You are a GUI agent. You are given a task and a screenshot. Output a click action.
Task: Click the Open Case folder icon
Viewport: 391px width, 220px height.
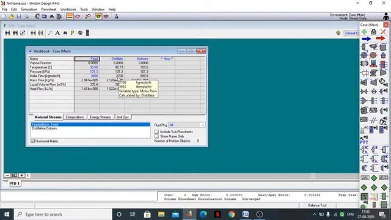(x=12, y=16)
